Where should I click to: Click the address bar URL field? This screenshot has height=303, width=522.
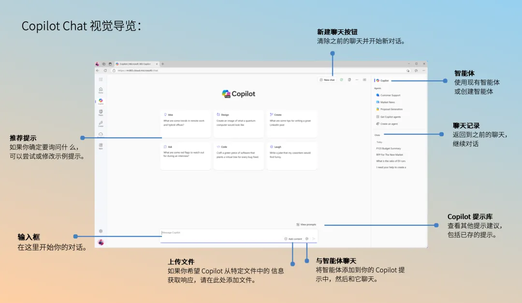coord(260,71)
